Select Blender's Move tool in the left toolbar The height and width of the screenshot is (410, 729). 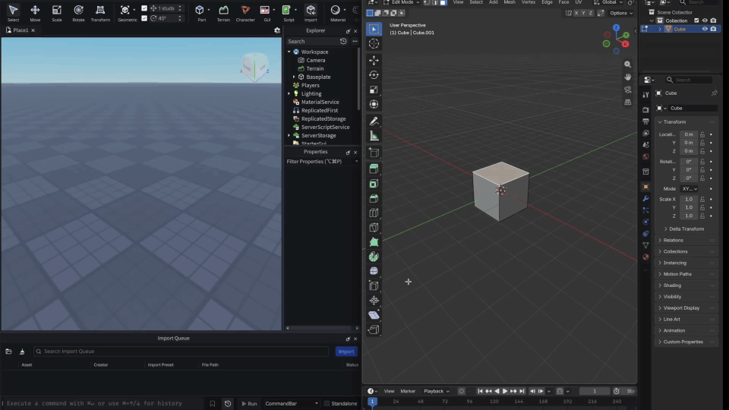coord(374,61)
